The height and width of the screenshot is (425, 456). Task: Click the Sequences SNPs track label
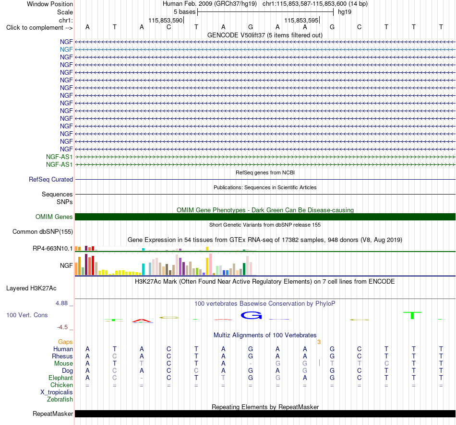tap(57, 198)
